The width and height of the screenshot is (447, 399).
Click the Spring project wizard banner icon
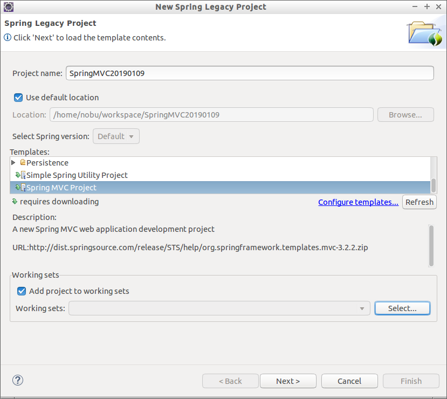point(425,33)
